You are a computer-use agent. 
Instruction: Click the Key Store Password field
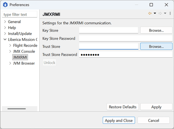125,38
